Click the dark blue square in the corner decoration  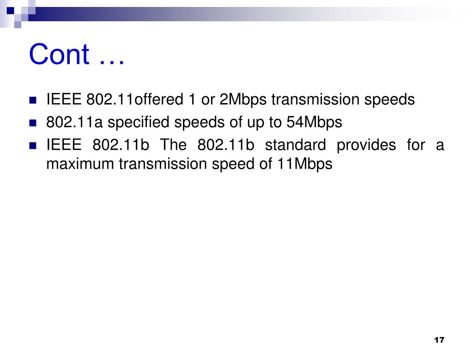(10, 11)
